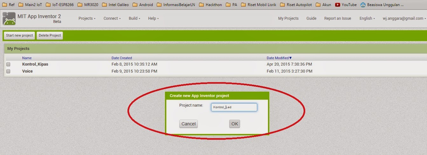Expand the Projects dropdown menu

click(87, 18)
